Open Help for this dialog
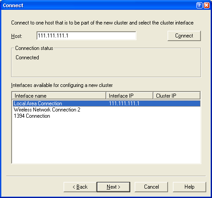The height and width of the screenshot is (198, 212). (189, 187)
